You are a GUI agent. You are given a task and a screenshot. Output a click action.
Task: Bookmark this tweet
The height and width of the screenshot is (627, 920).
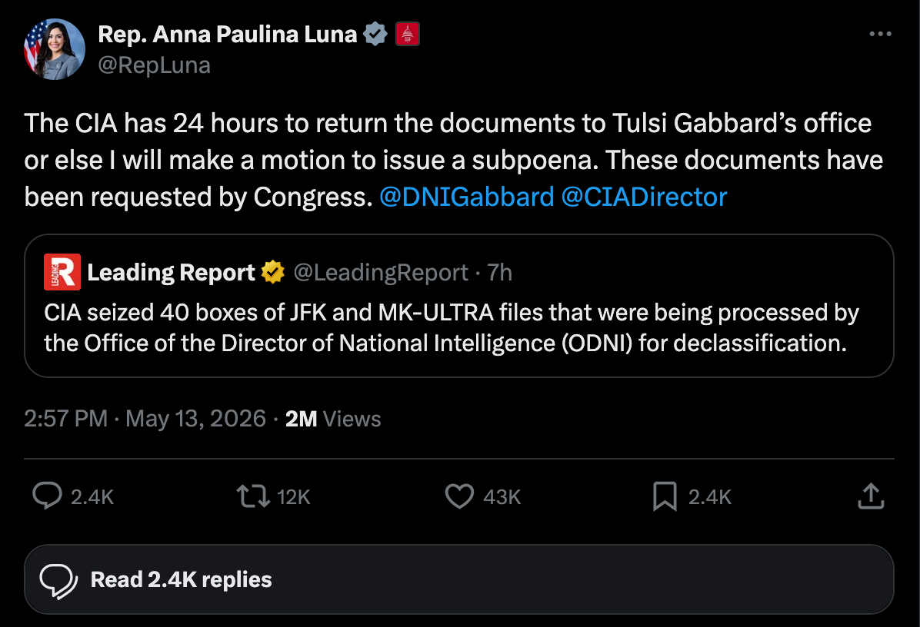(x=665, y=496)
